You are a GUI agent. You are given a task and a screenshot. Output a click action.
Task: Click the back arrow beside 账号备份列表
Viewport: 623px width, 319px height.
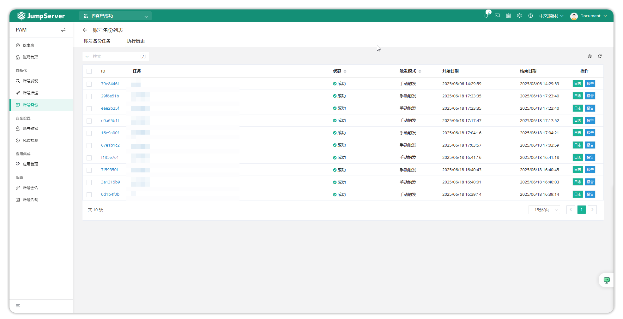pyautogui.click(x=85, y=30)
